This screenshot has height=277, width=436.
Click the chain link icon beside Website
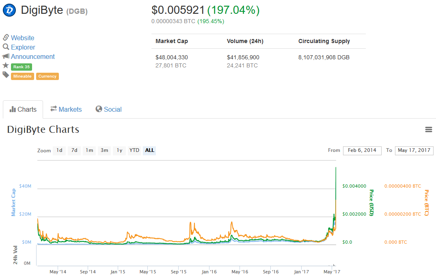[6, 37]
